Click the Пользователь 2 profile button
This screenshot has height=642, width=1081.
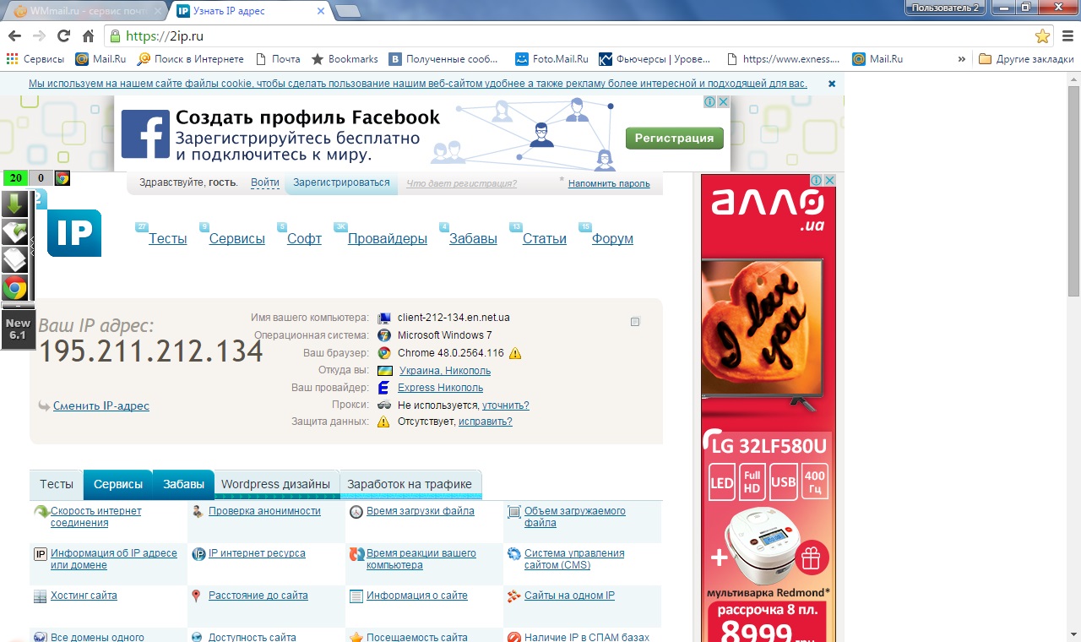(945, 8)
